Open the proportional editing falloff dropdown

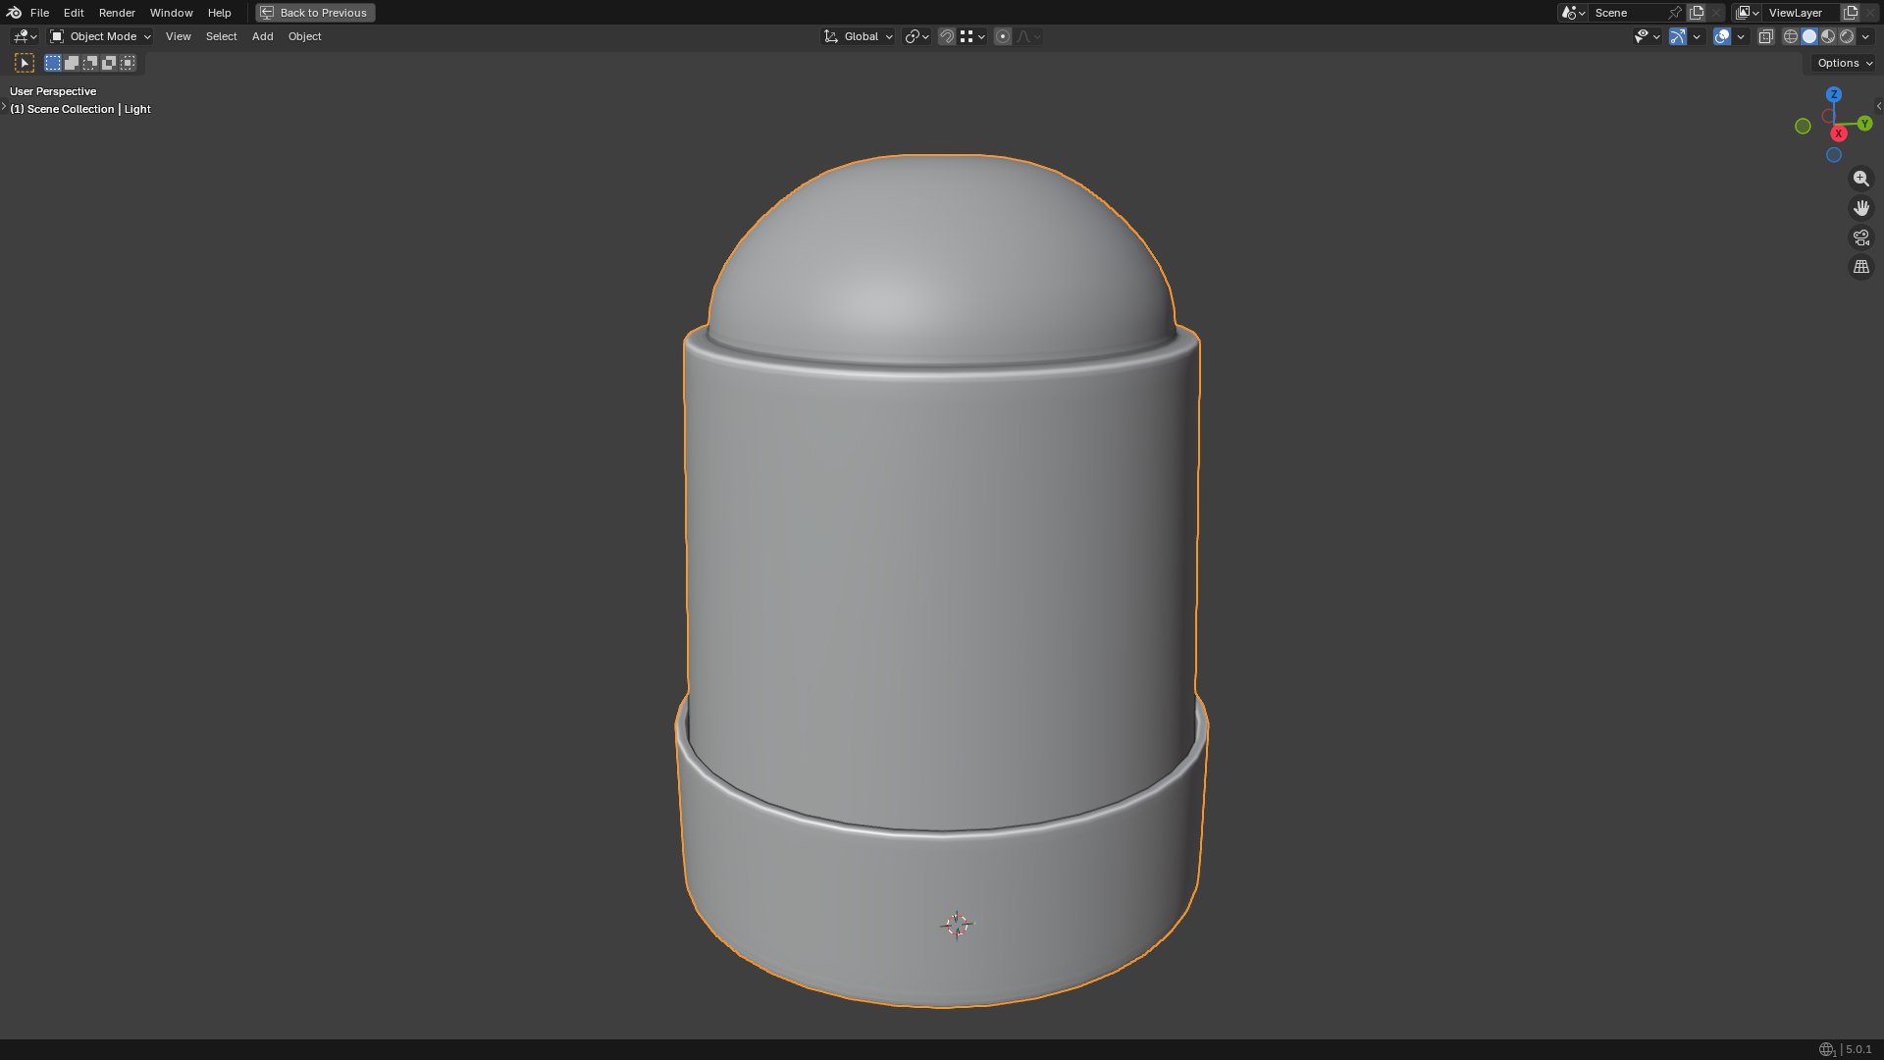pyautogui.click(x=1028, y=36)
